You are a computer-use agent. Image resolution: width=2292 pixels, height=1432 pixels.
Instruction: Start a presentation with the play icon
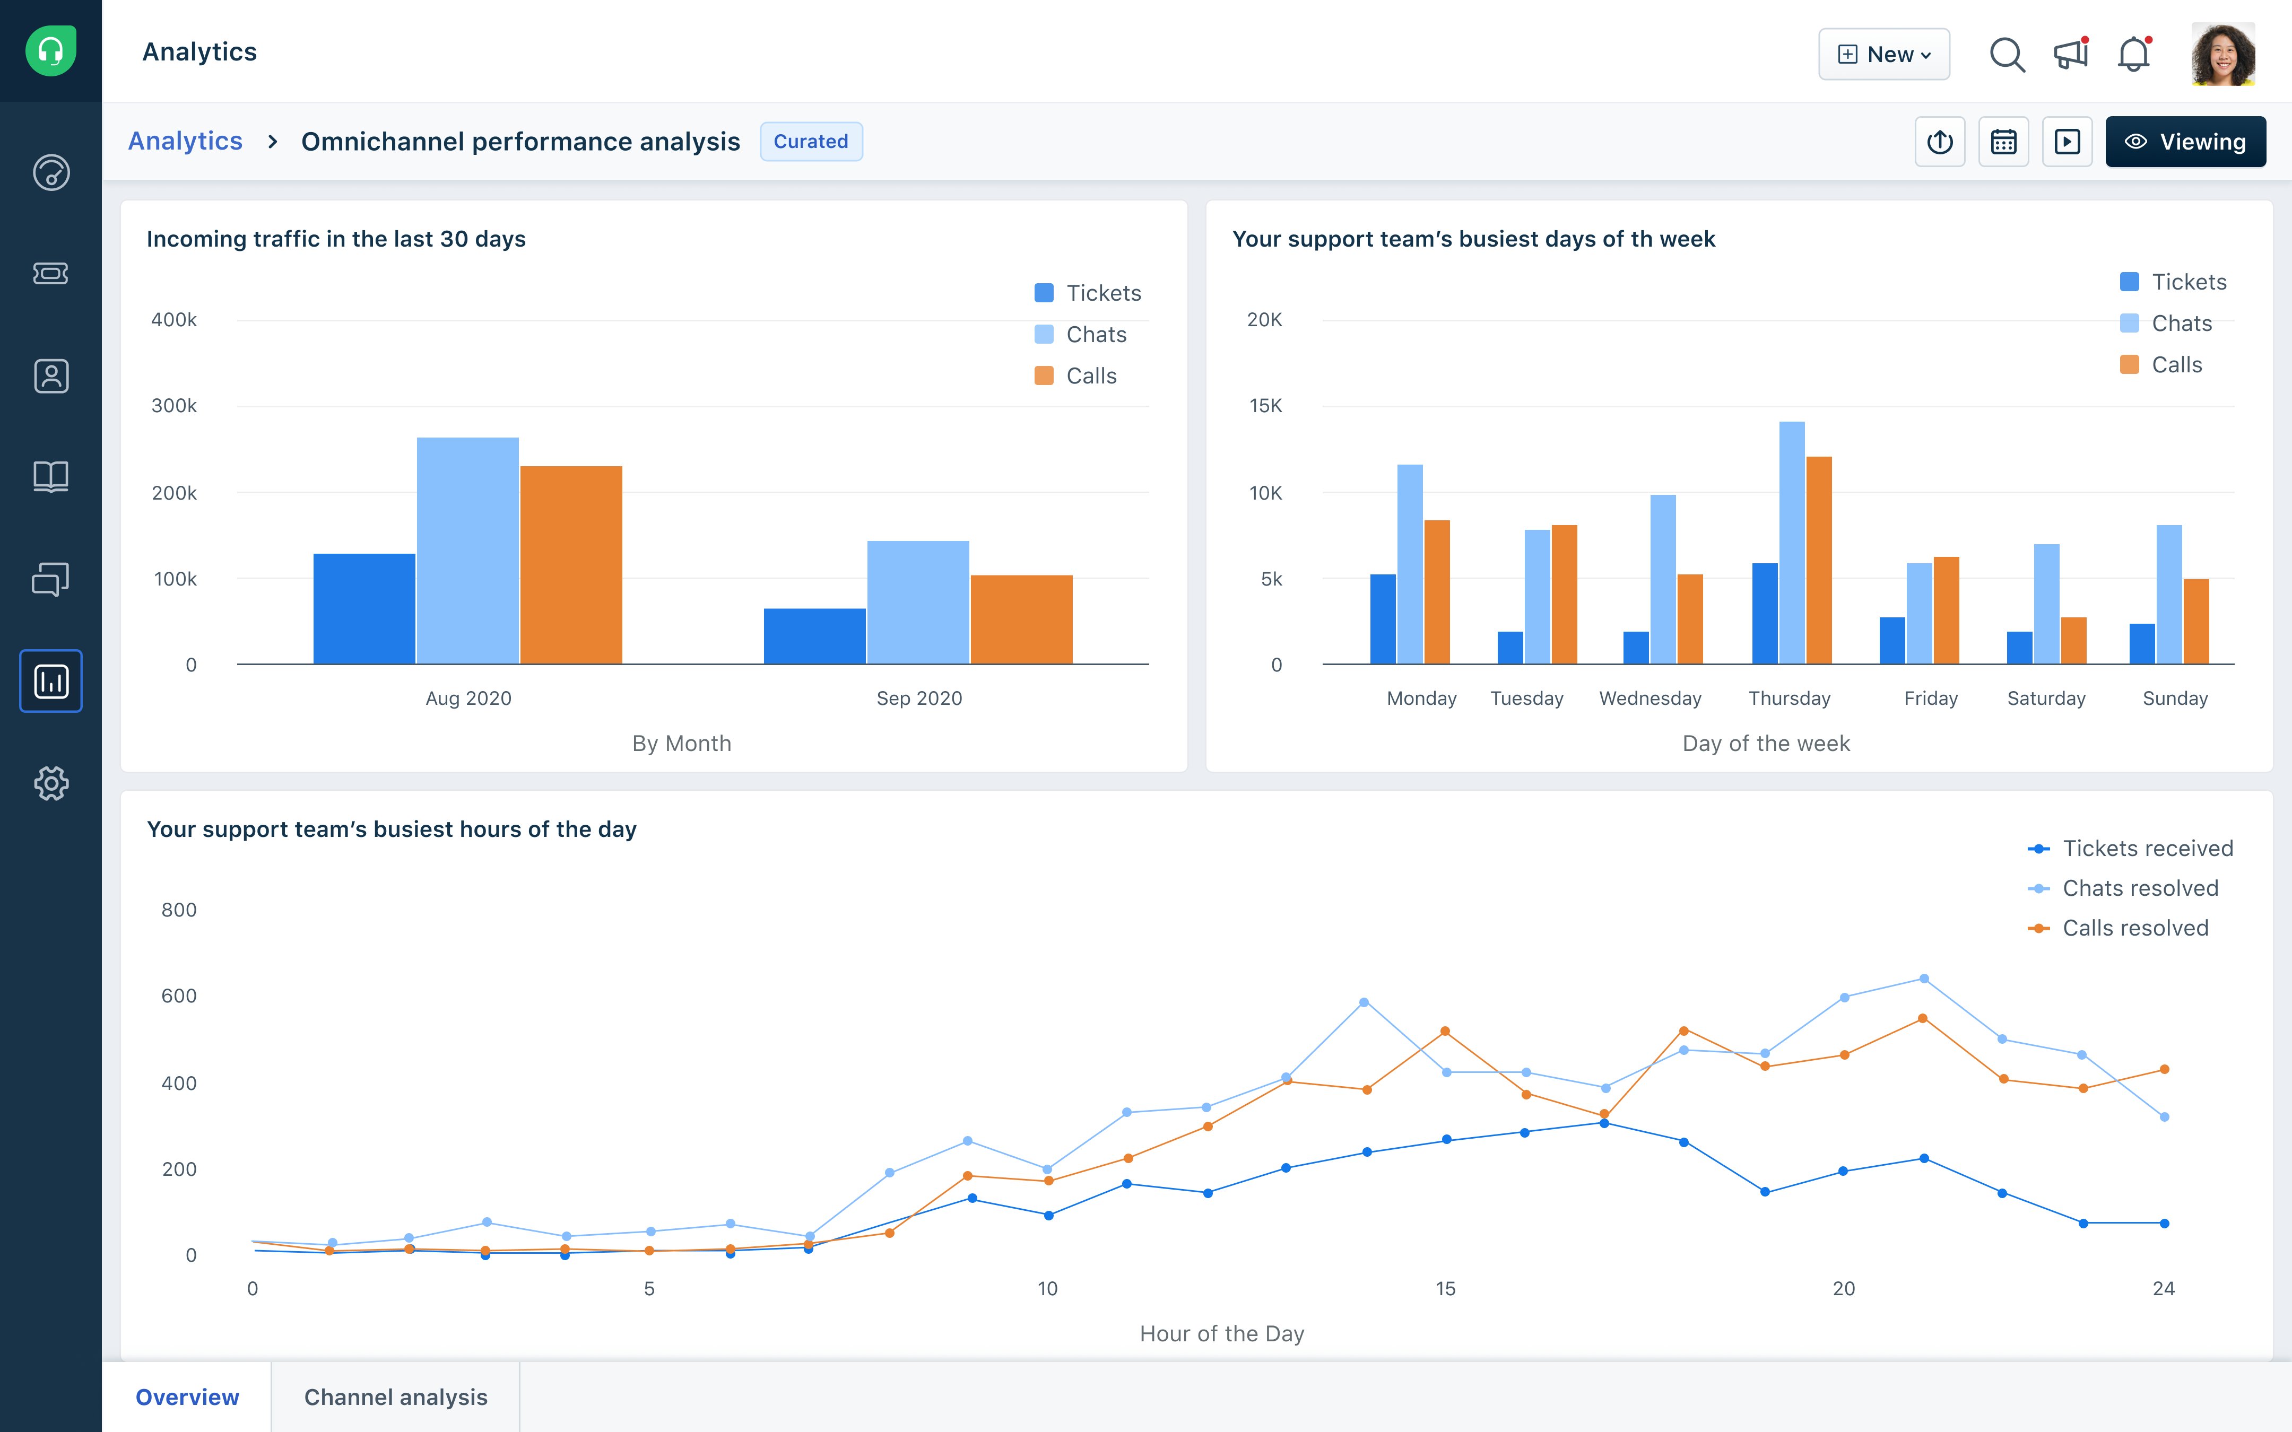[x=2068, y=141]
